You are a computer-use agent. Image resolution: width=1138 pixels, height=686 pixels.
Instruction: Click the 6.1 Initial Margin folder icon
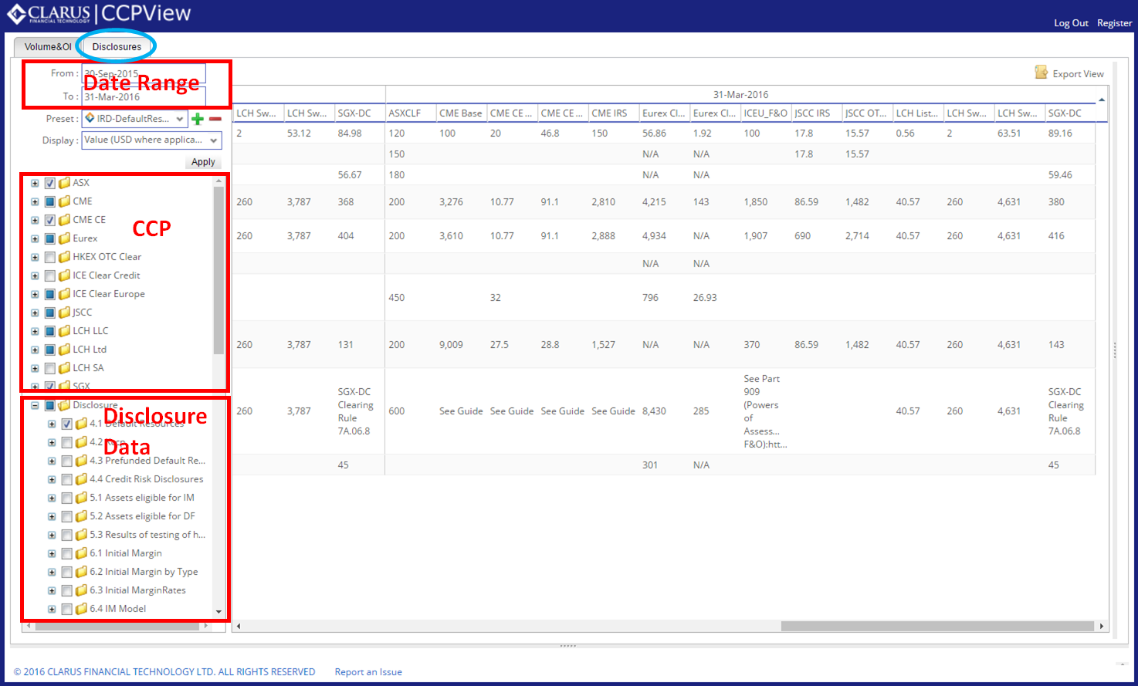point(81,553)
